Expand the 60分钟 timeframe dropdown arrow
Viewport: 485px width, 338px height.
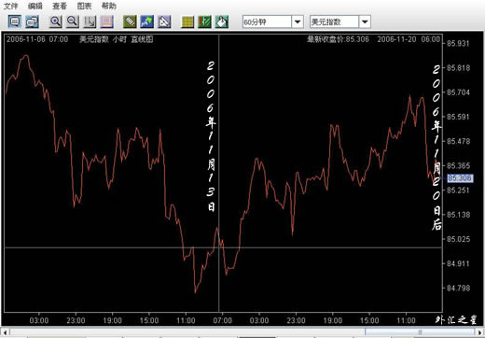click(298, 21)
